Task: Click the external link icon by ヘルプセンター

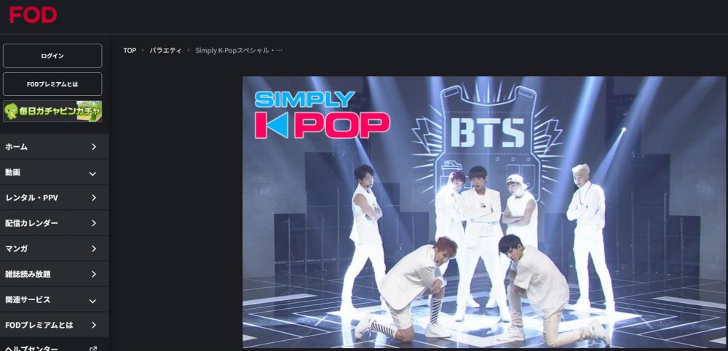Action: coord(93,349)
